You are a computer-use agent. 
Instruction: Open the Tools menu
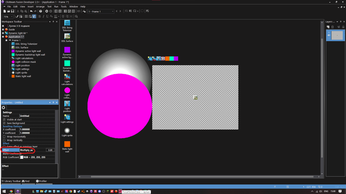[x=64, y=6]
